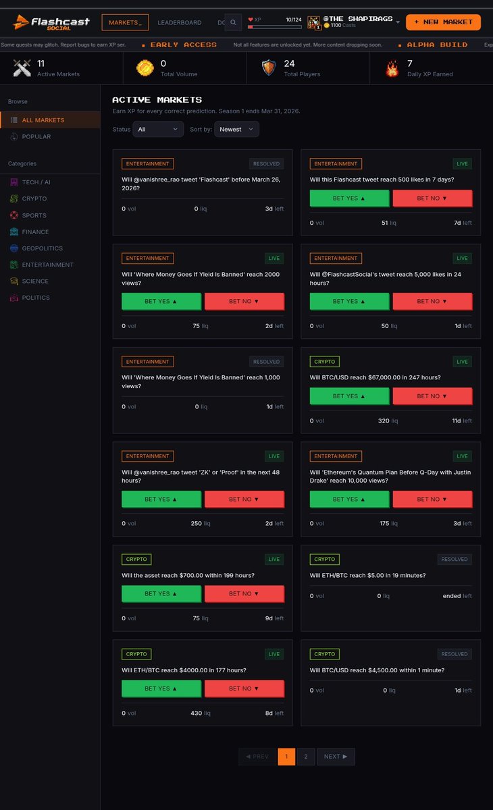Create a market with New Market button
This screenshot has width=493, height=810.
point(443,22)
